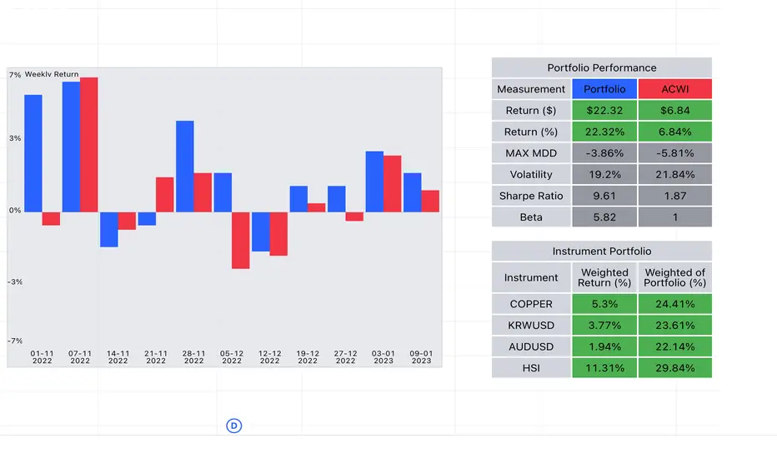Image resolution: width=777 pixels, height=458 pixels.
Task: Select the ACWI 6.84% return cell
Action: [x=675, y=132]
